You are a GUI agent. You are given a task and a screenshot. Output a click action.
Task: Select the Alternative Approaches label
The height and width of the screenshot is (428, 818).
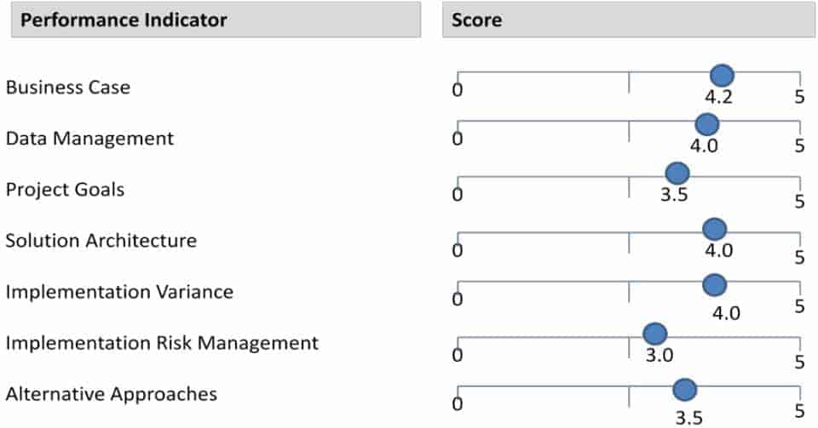click(x=112, y=394)
